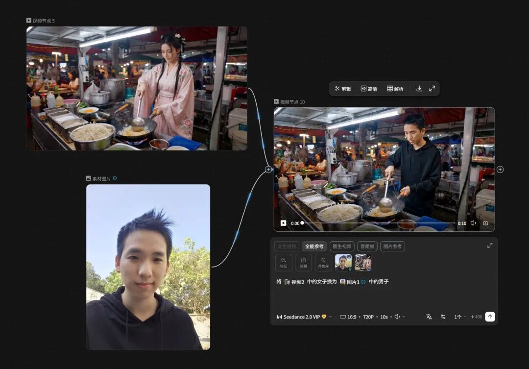Click the up-arrow generate button
This screenshot has width=529, height=369.
[x=490, y=317]
